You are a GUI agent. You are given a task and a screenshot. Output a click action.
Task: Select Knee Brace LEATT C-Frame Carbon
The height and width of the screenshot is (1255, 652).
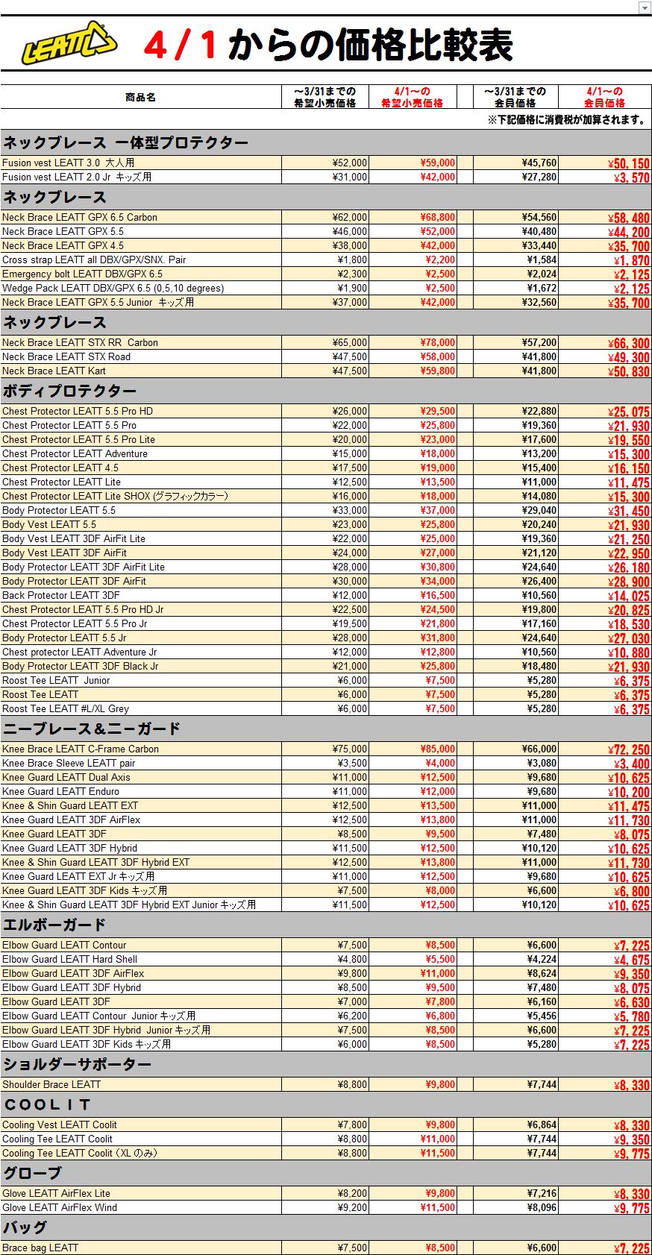(x=81, y=749)
